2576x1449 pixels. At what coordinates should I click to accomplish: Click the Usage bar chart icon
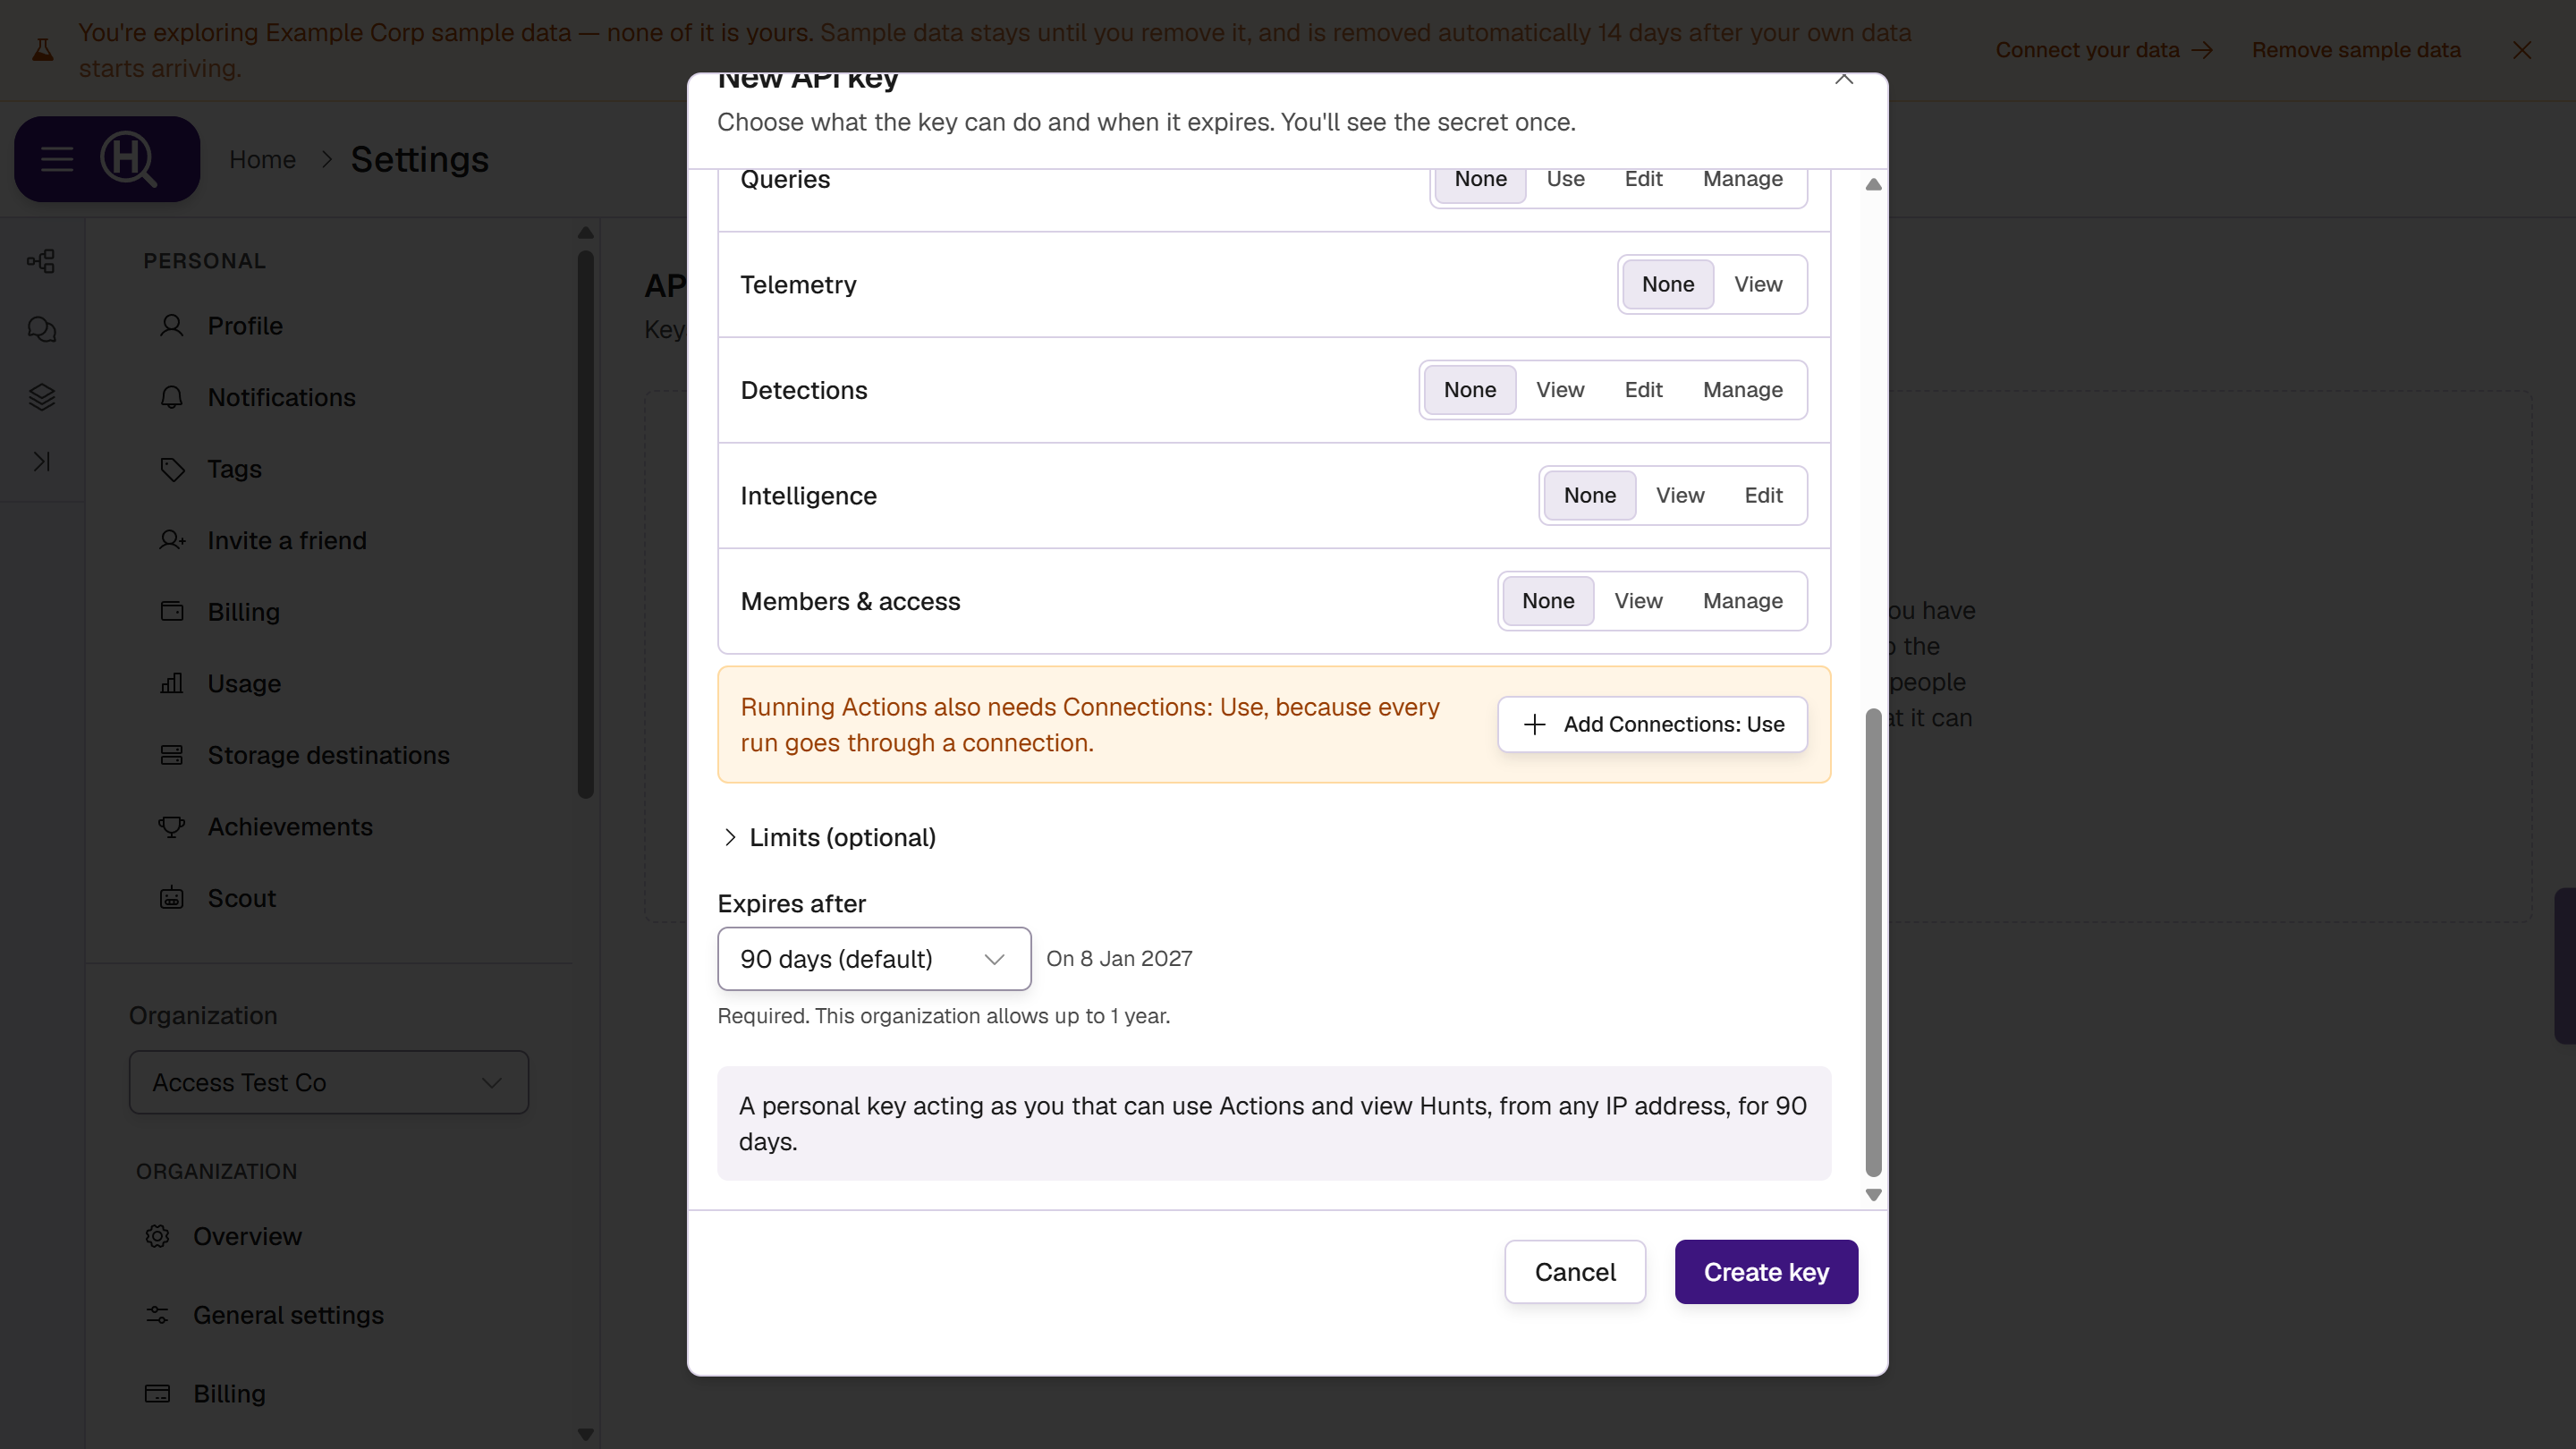pyautogui.click(x=172, y=684)
